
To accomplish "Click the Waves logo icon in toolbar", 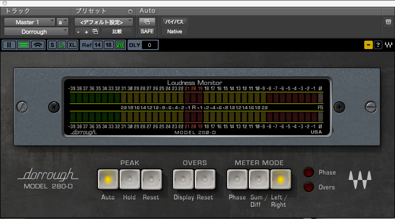I will coord(389,45).
